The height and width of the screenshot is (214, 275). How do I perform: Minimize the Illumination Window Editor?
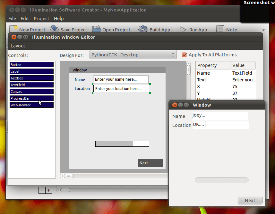(x=20, y=37)
